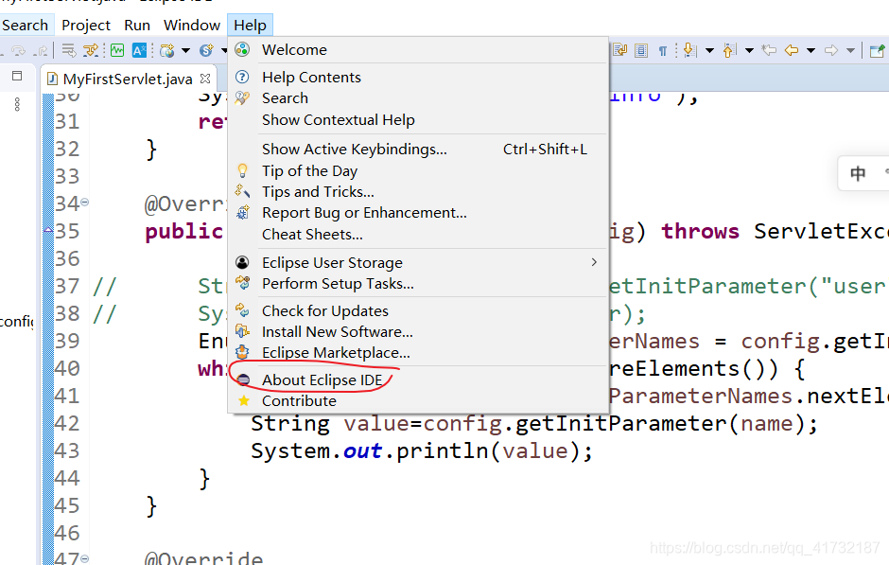Click the three-dot handle on left panel
This screenshot has height=565, width=889.
17,104
